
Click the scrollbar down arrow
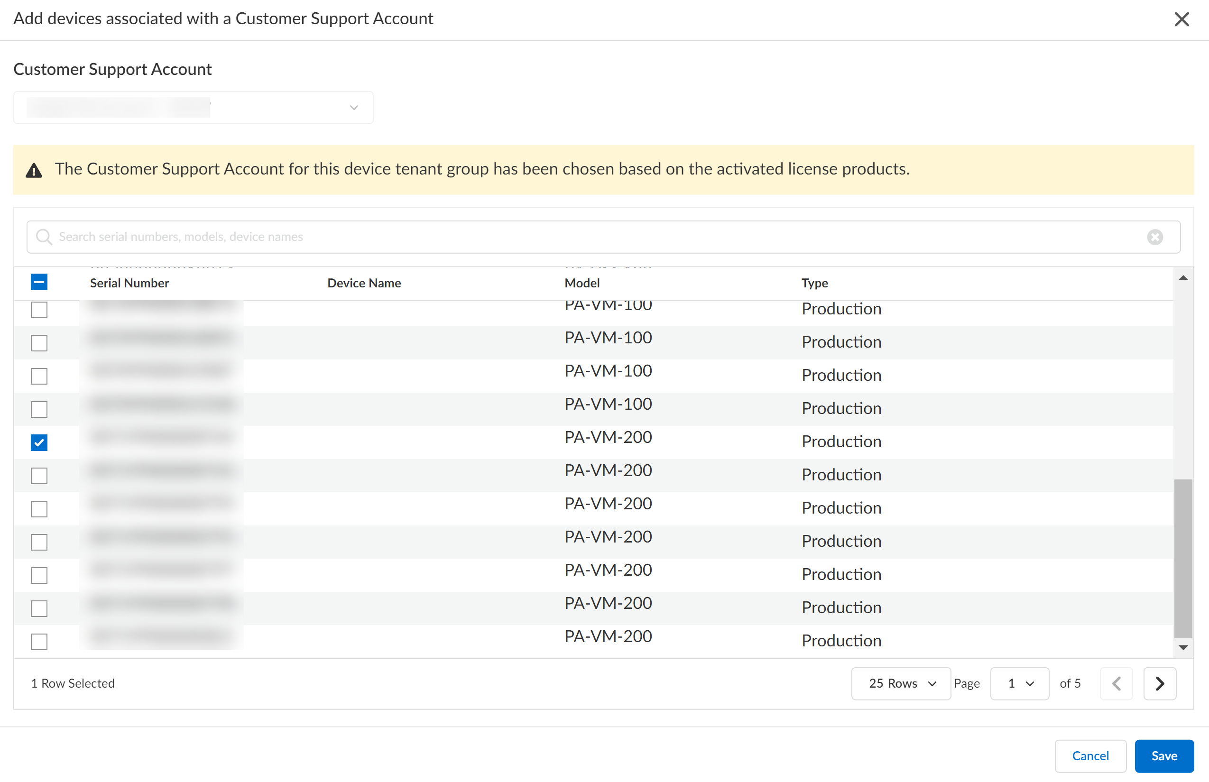[1182, 647]
